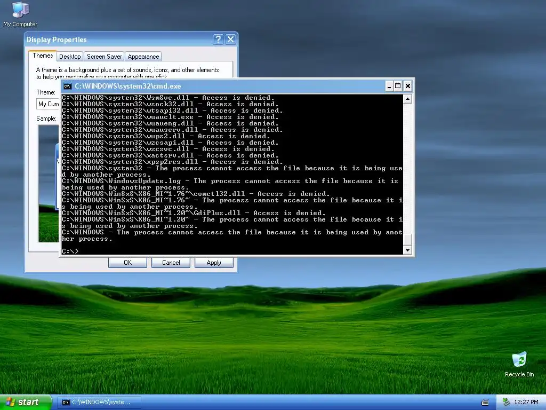Click the cmd.exe title bar icon

(68, 86)
